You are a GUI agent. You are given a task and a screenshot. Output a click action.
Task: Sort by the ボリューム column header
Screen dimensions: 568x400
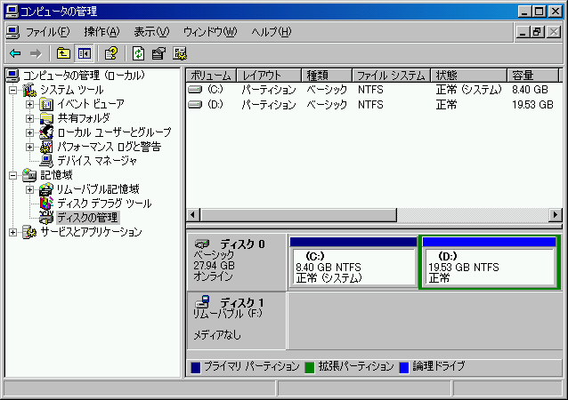click(211, 76)
